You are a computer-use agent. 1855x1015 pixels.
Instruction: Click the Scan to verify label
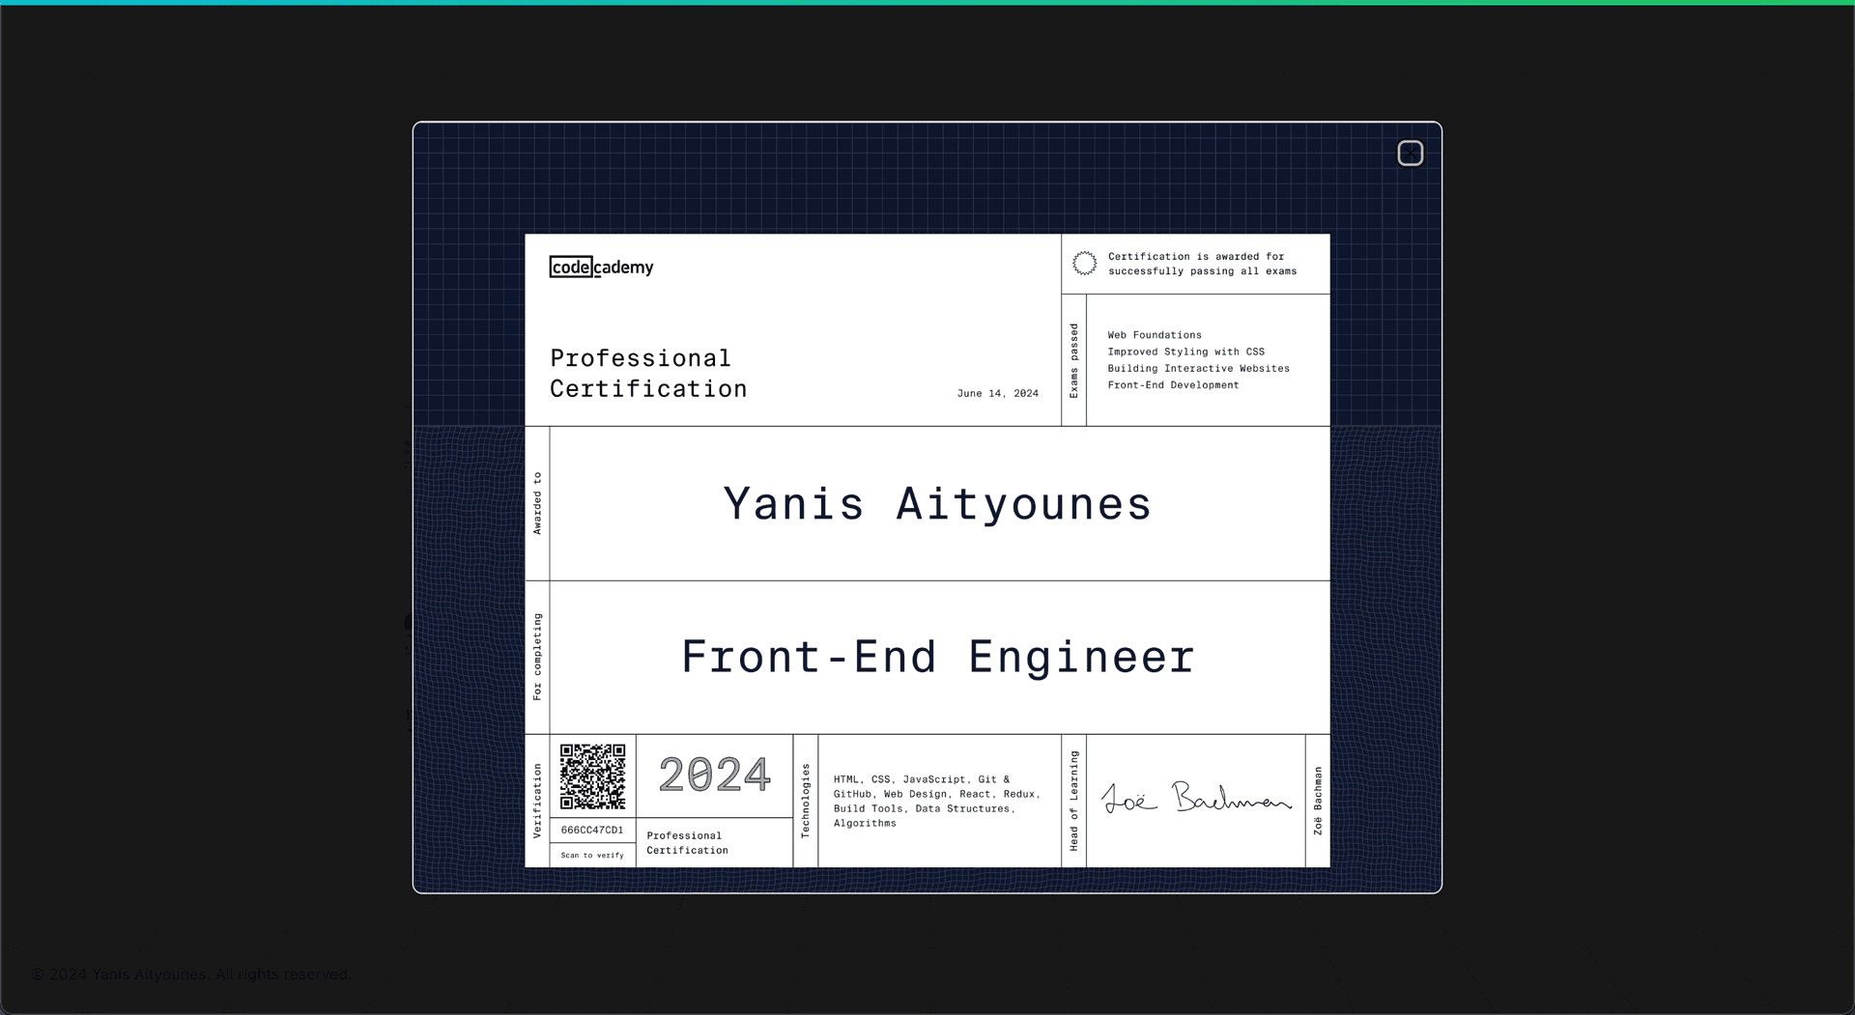coord(592,856)
